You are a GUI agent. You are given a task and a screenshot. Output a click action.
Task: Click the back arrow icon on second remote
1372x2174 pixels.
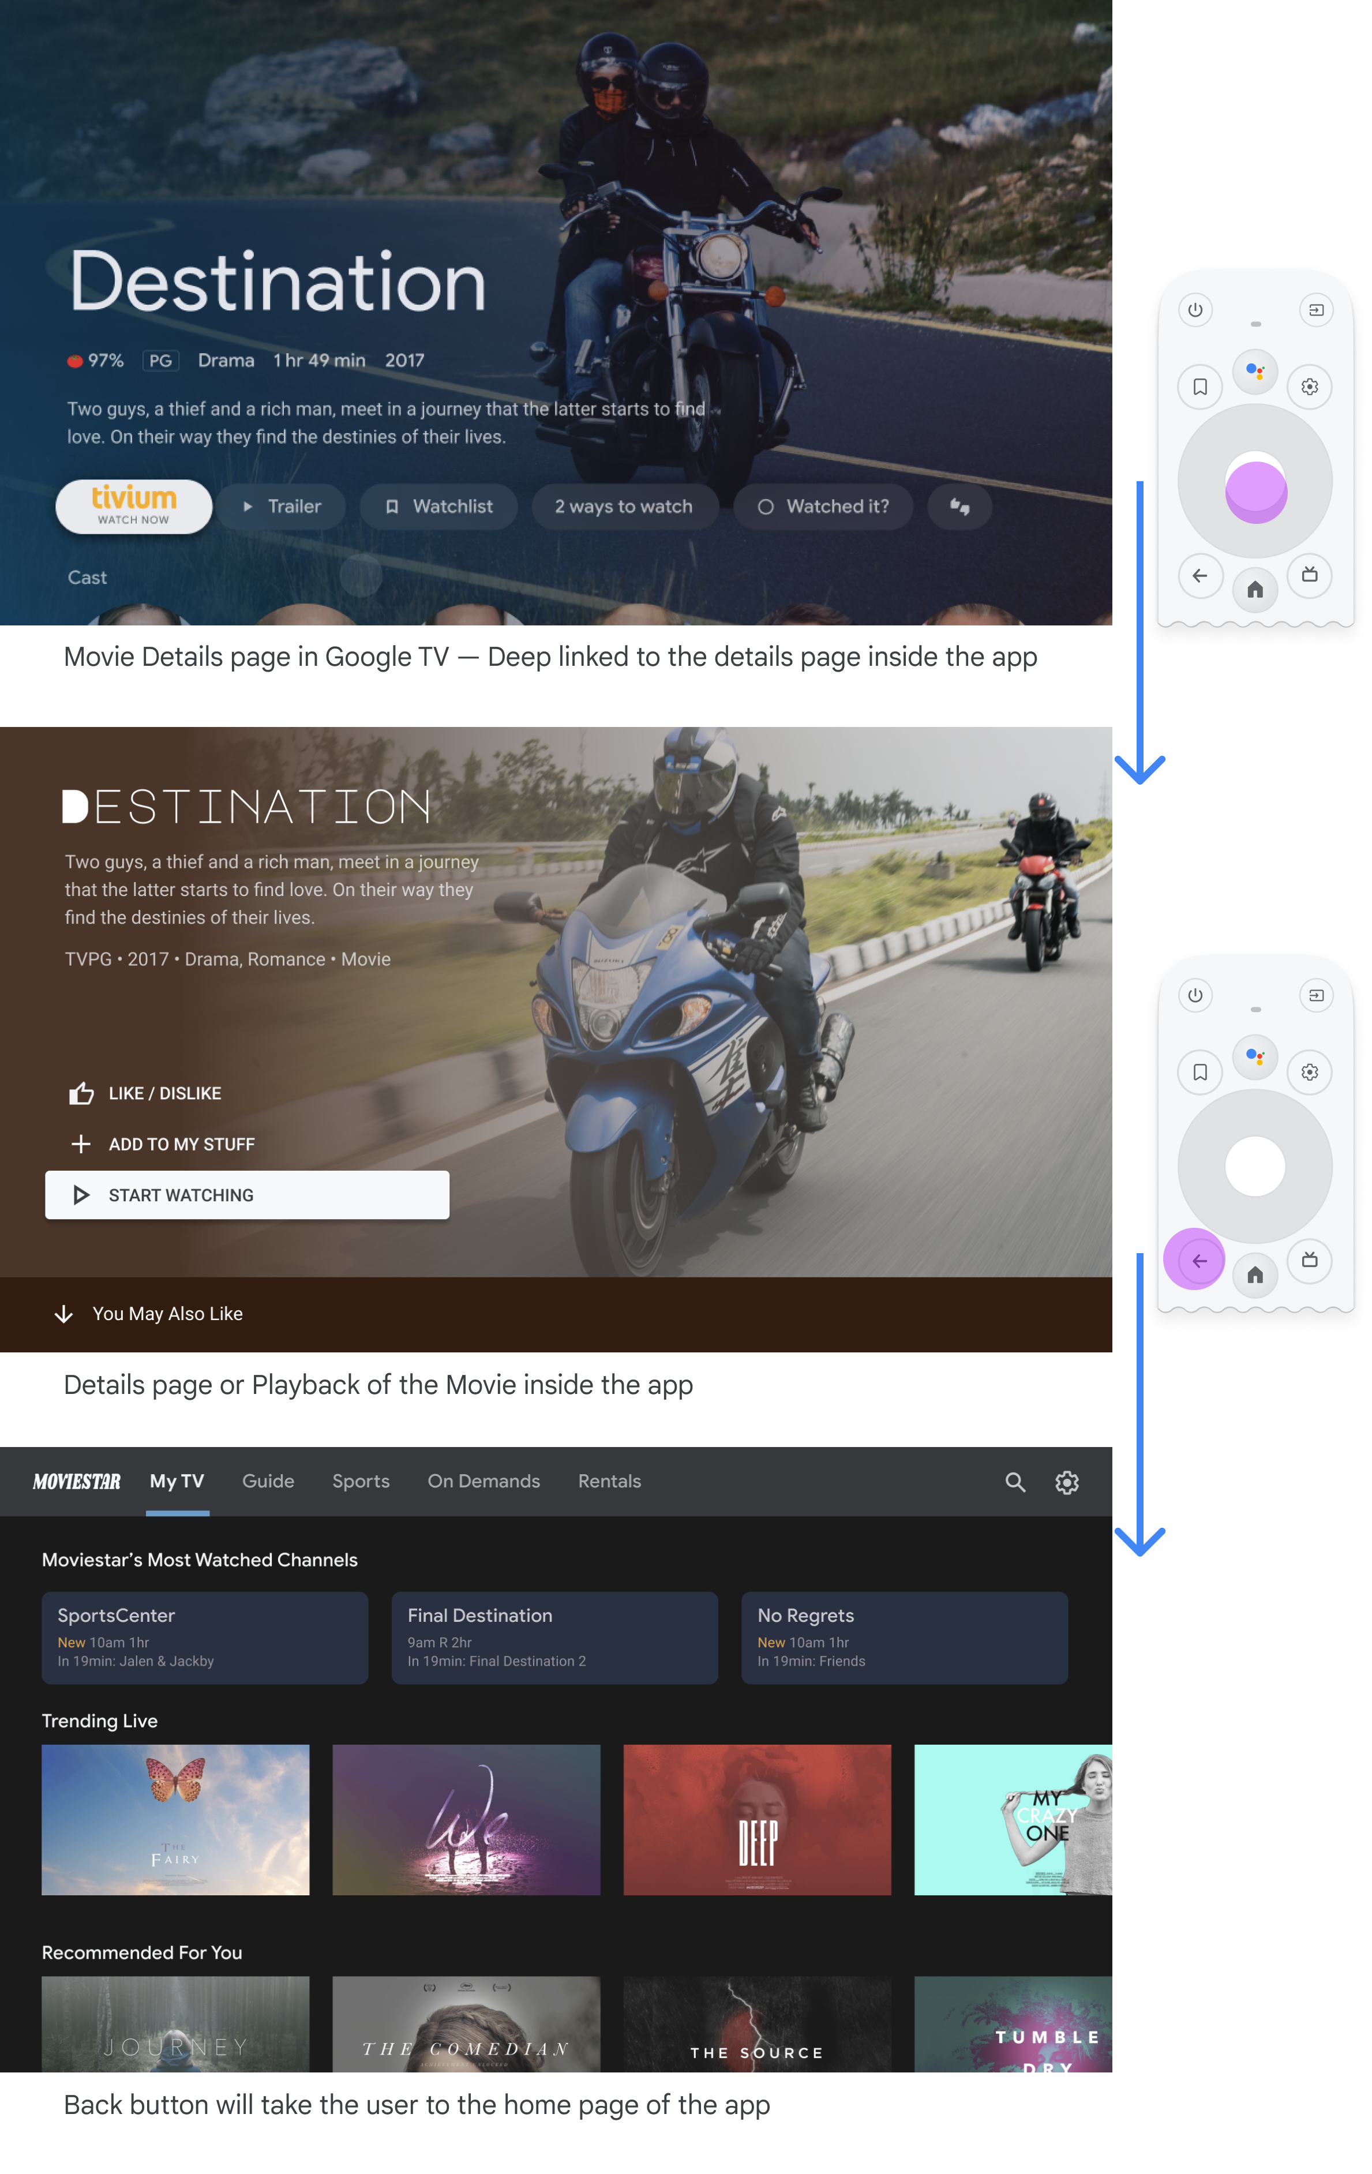[x=1197, y=1259]
